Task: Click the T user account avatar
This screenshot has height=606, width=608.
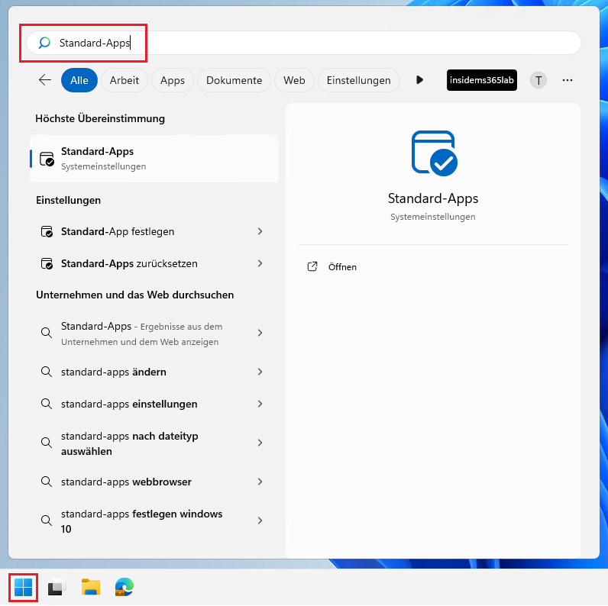Action: [x=538, y=80]
